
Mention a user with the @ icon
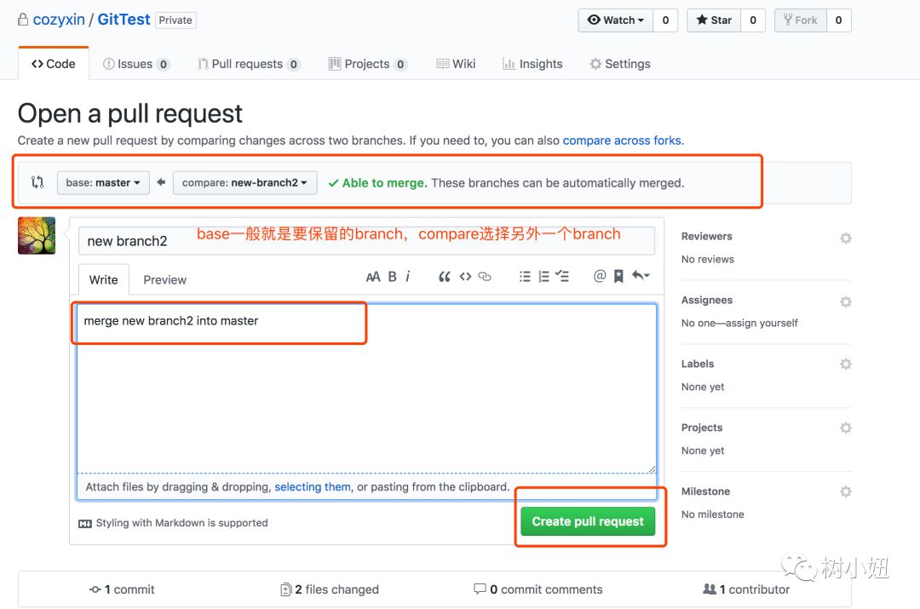point(599,276)
